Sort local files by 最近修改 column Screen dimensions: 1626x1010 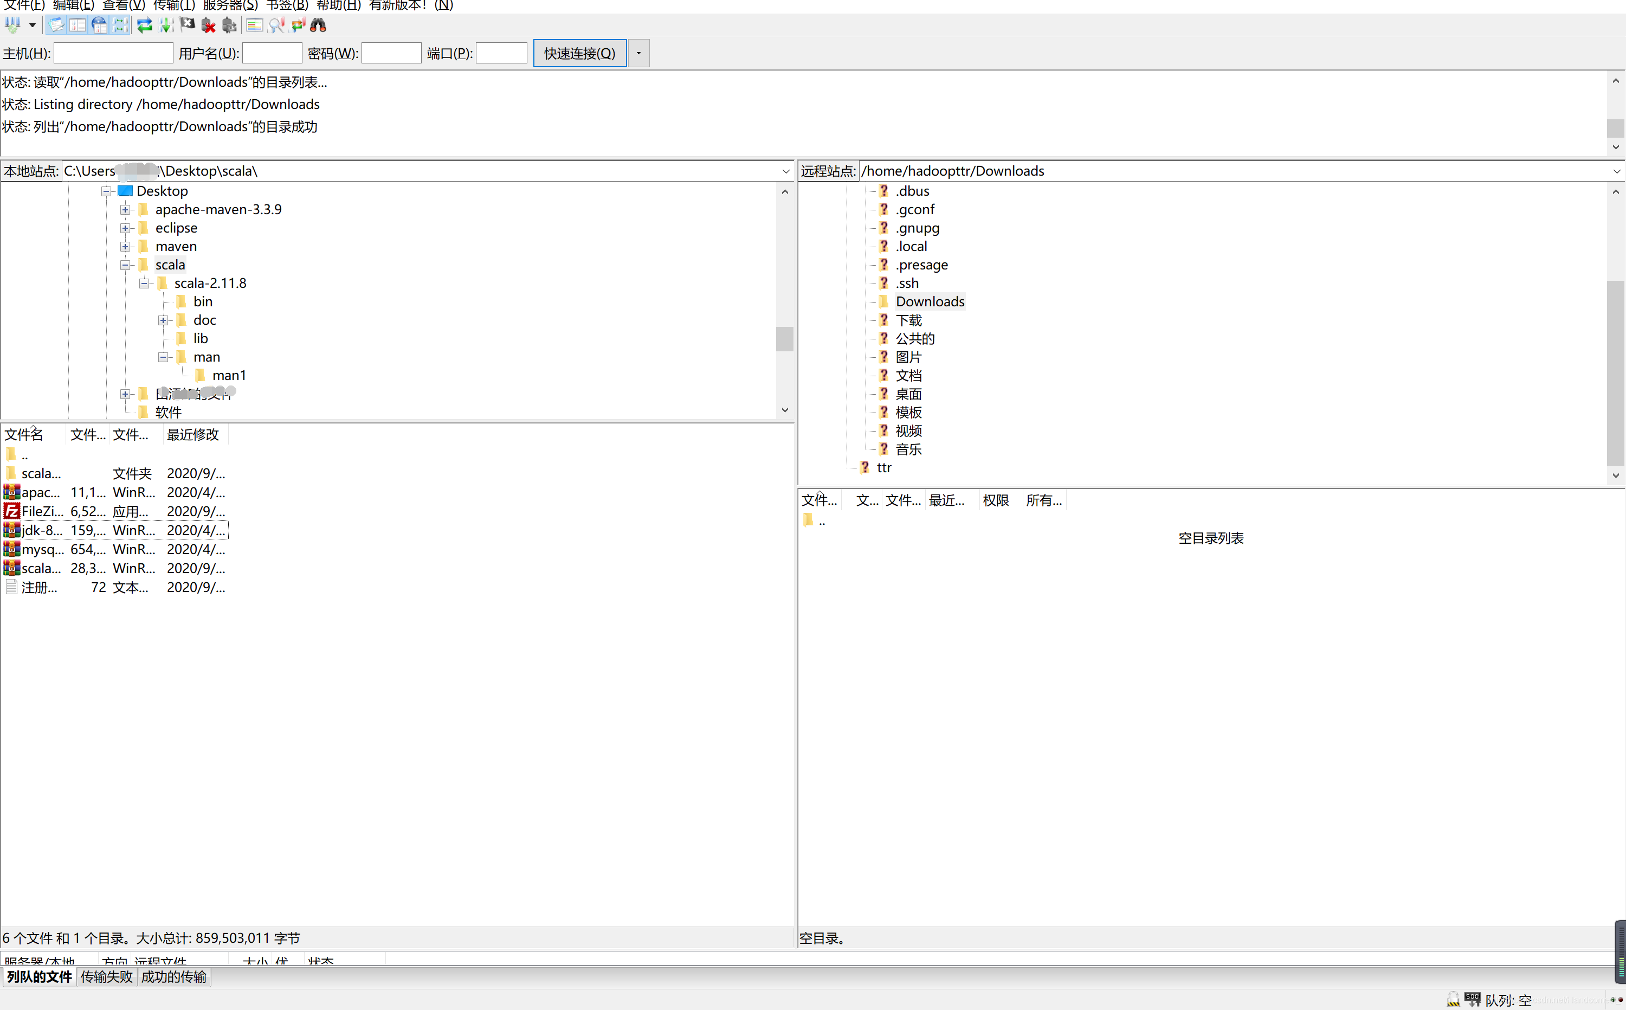coord(195,435)
